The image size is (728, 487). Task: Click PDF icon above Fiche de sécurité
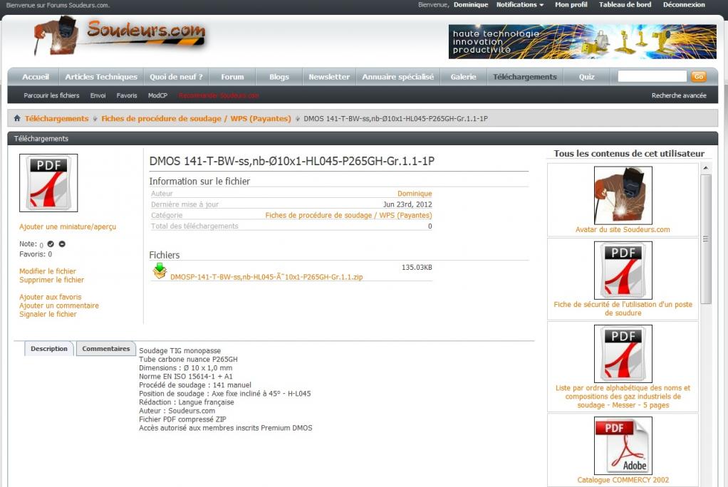tap(623, 271)
